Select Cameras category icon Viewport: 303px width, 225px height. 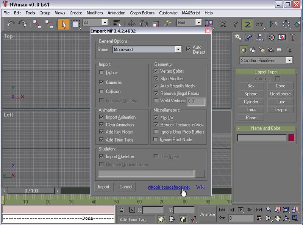tap(271, 50)
